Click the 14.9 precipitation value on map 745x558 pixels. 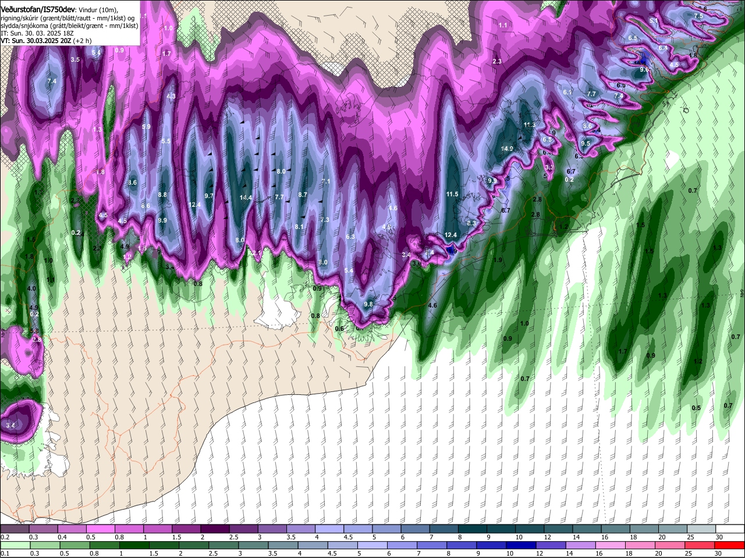pyautogui.click(x=508, y=149)
